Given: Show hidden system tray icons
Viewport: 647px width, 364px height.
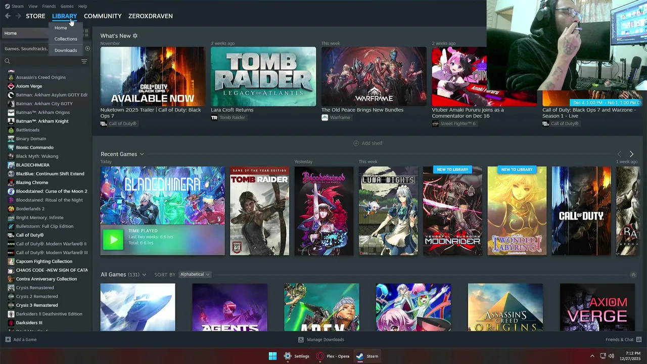Looking at the screenshot, I should (x=592, y=356).
